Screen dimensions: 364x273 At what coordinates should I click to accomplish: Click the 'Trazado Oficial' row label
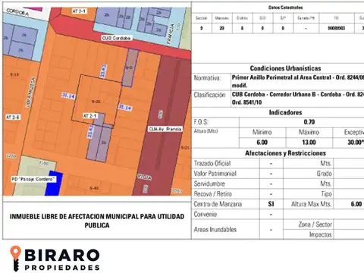coord(212,164)
